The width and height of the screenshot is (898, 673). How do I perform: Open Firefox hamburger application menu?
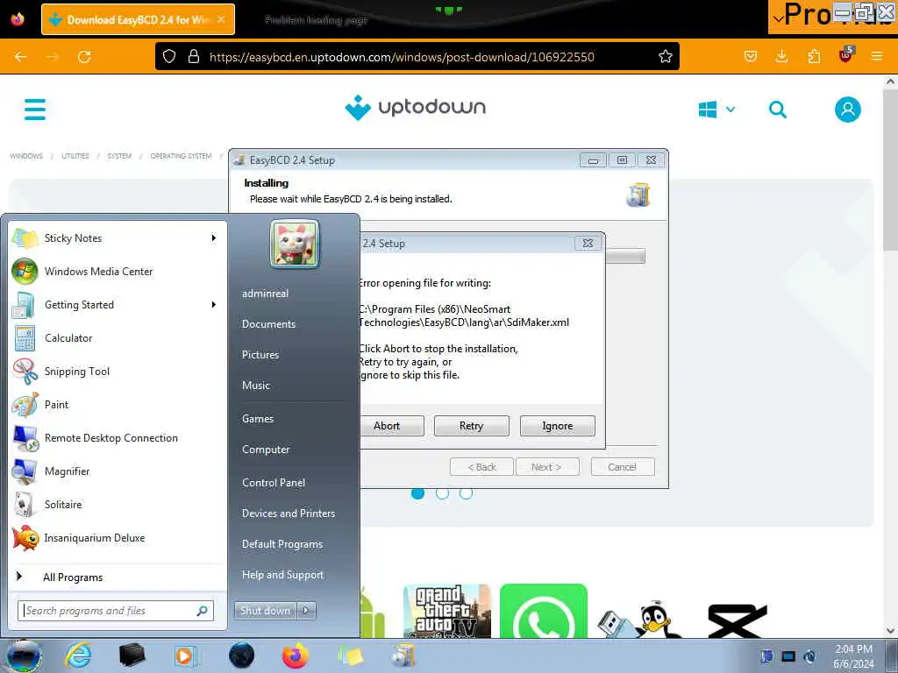coord(876,56)
